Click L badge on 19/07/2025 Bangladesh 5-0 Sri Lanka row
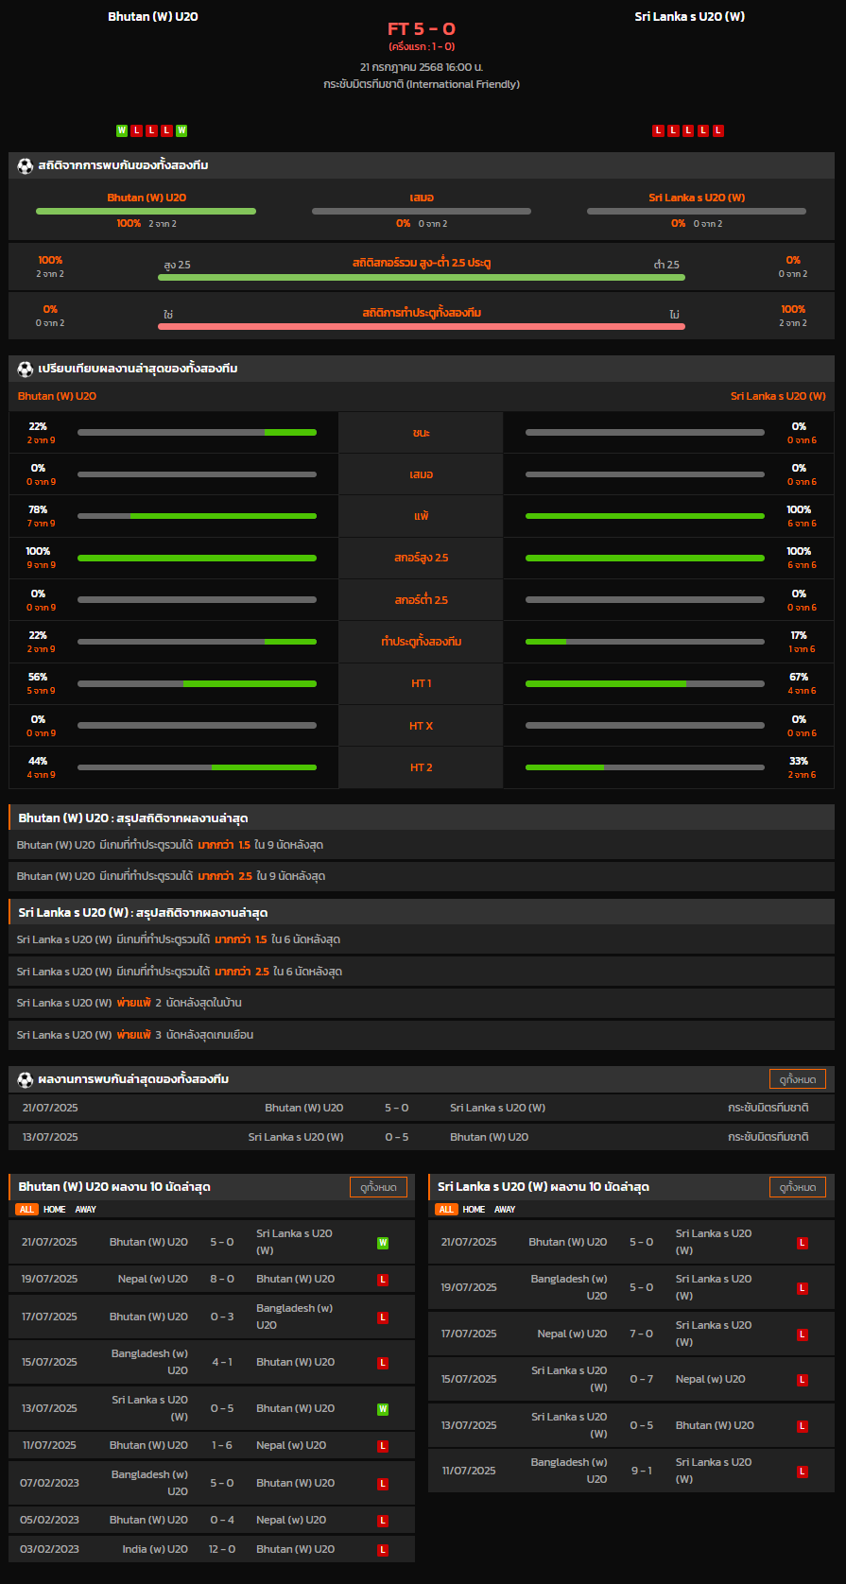Image resolution: width=846 pixels, height=1584 pixels. point(803,1288)
